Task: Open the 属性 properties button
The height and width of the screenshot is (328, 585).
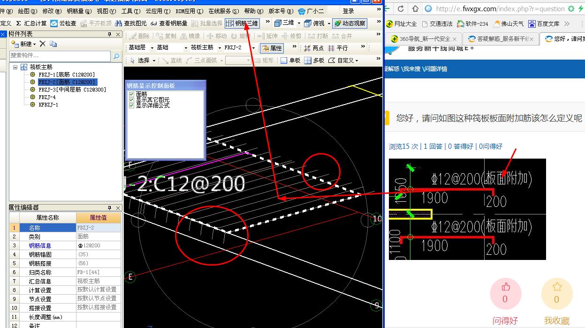Action: point(272,48)
